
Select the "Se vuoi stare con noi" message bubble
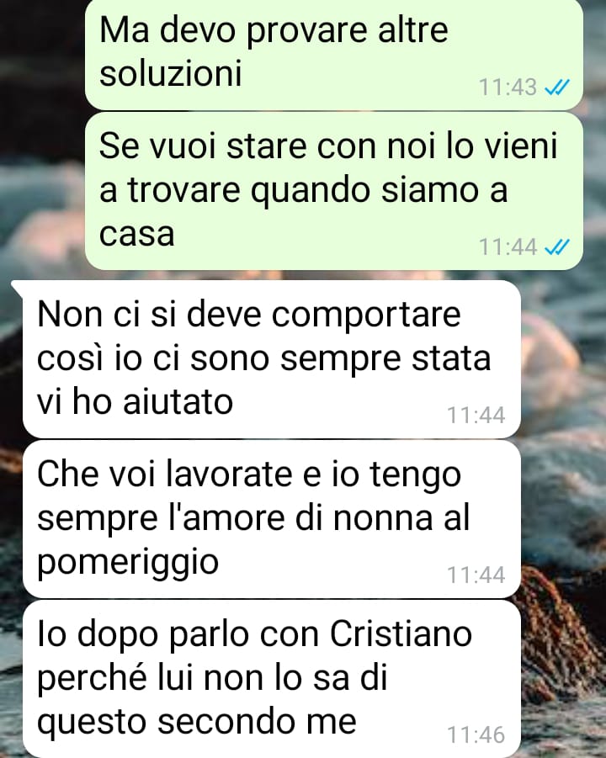[333, 191]
